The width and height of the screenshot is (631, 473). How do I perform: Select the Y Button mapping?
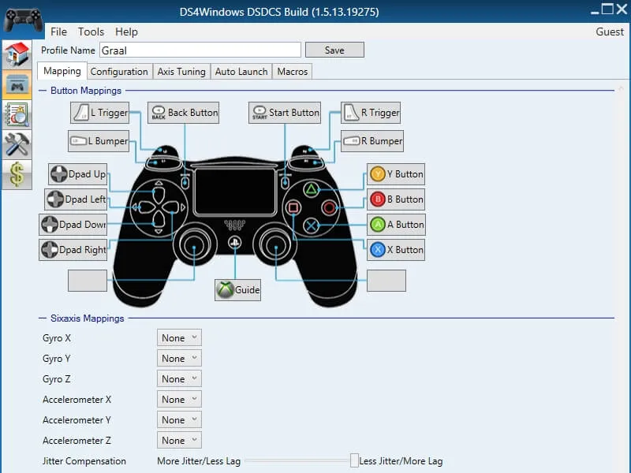pyautogui.click(x=395, y=174)
